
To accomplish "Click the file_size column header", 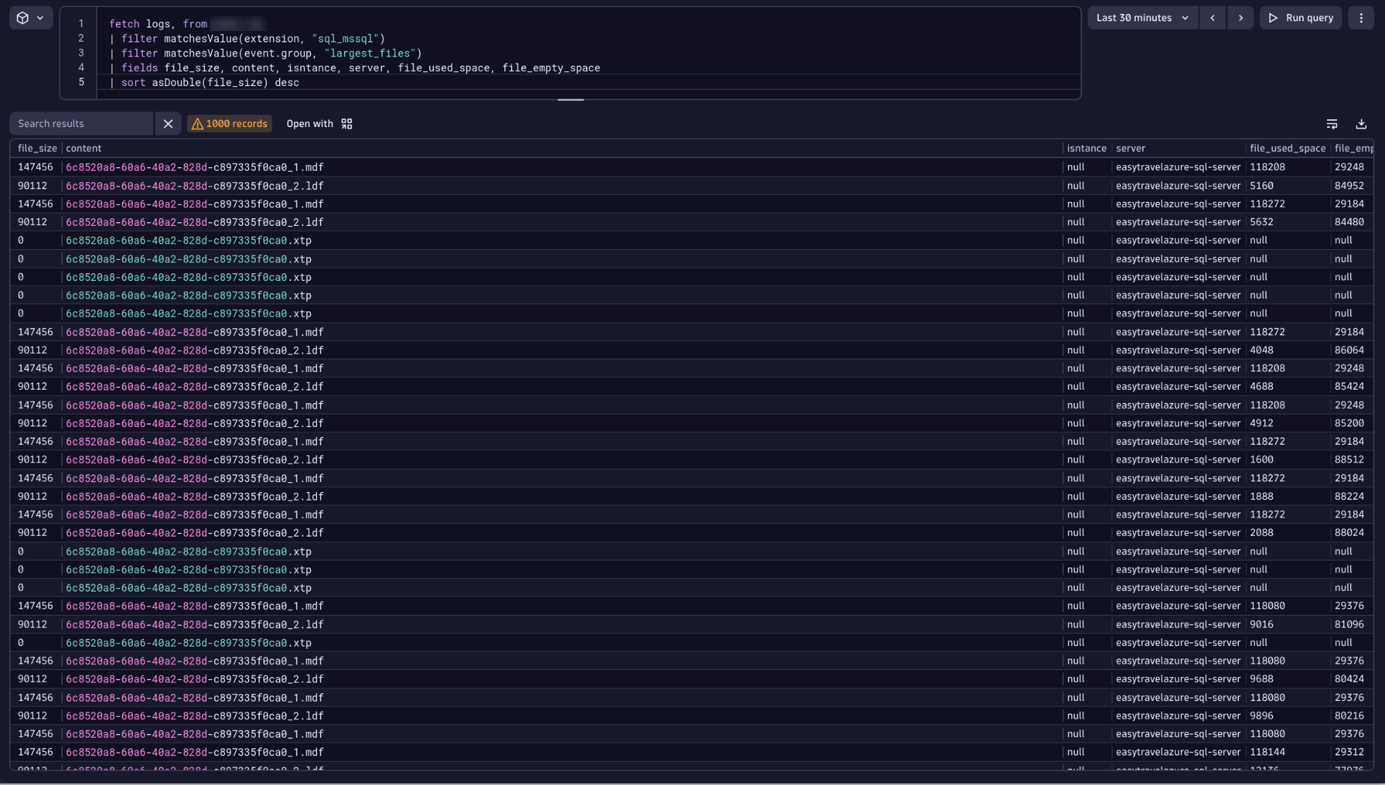I will [37, 148].
